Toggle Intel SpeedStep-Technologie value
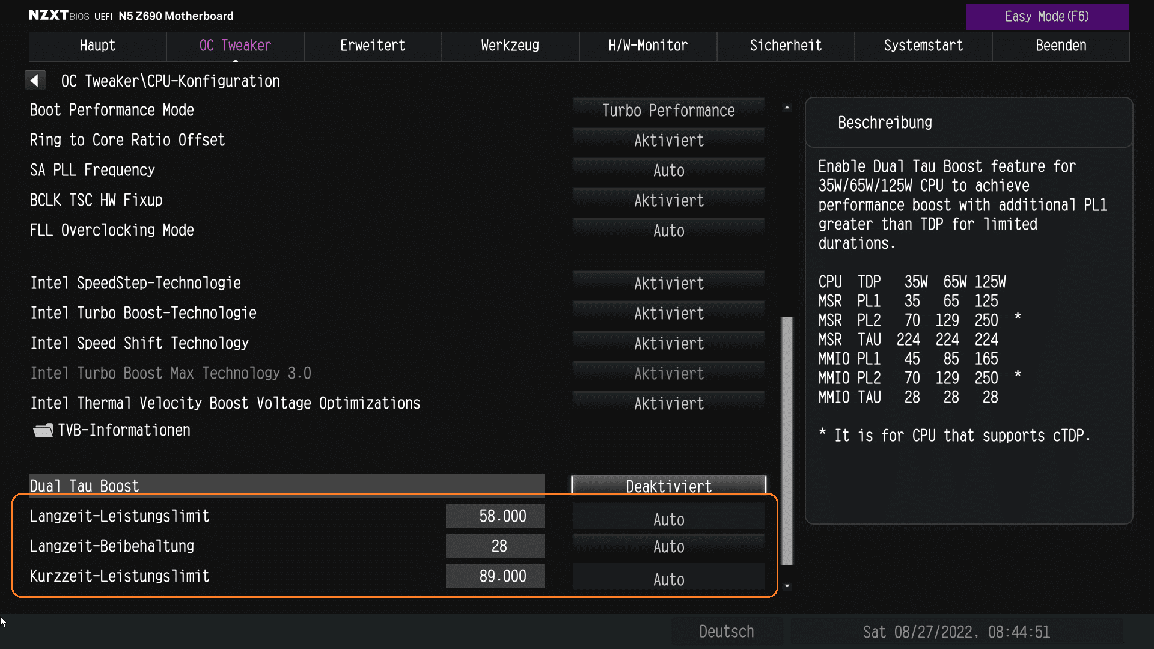Viewport: 1154px width, 649px height. (668, 284)
